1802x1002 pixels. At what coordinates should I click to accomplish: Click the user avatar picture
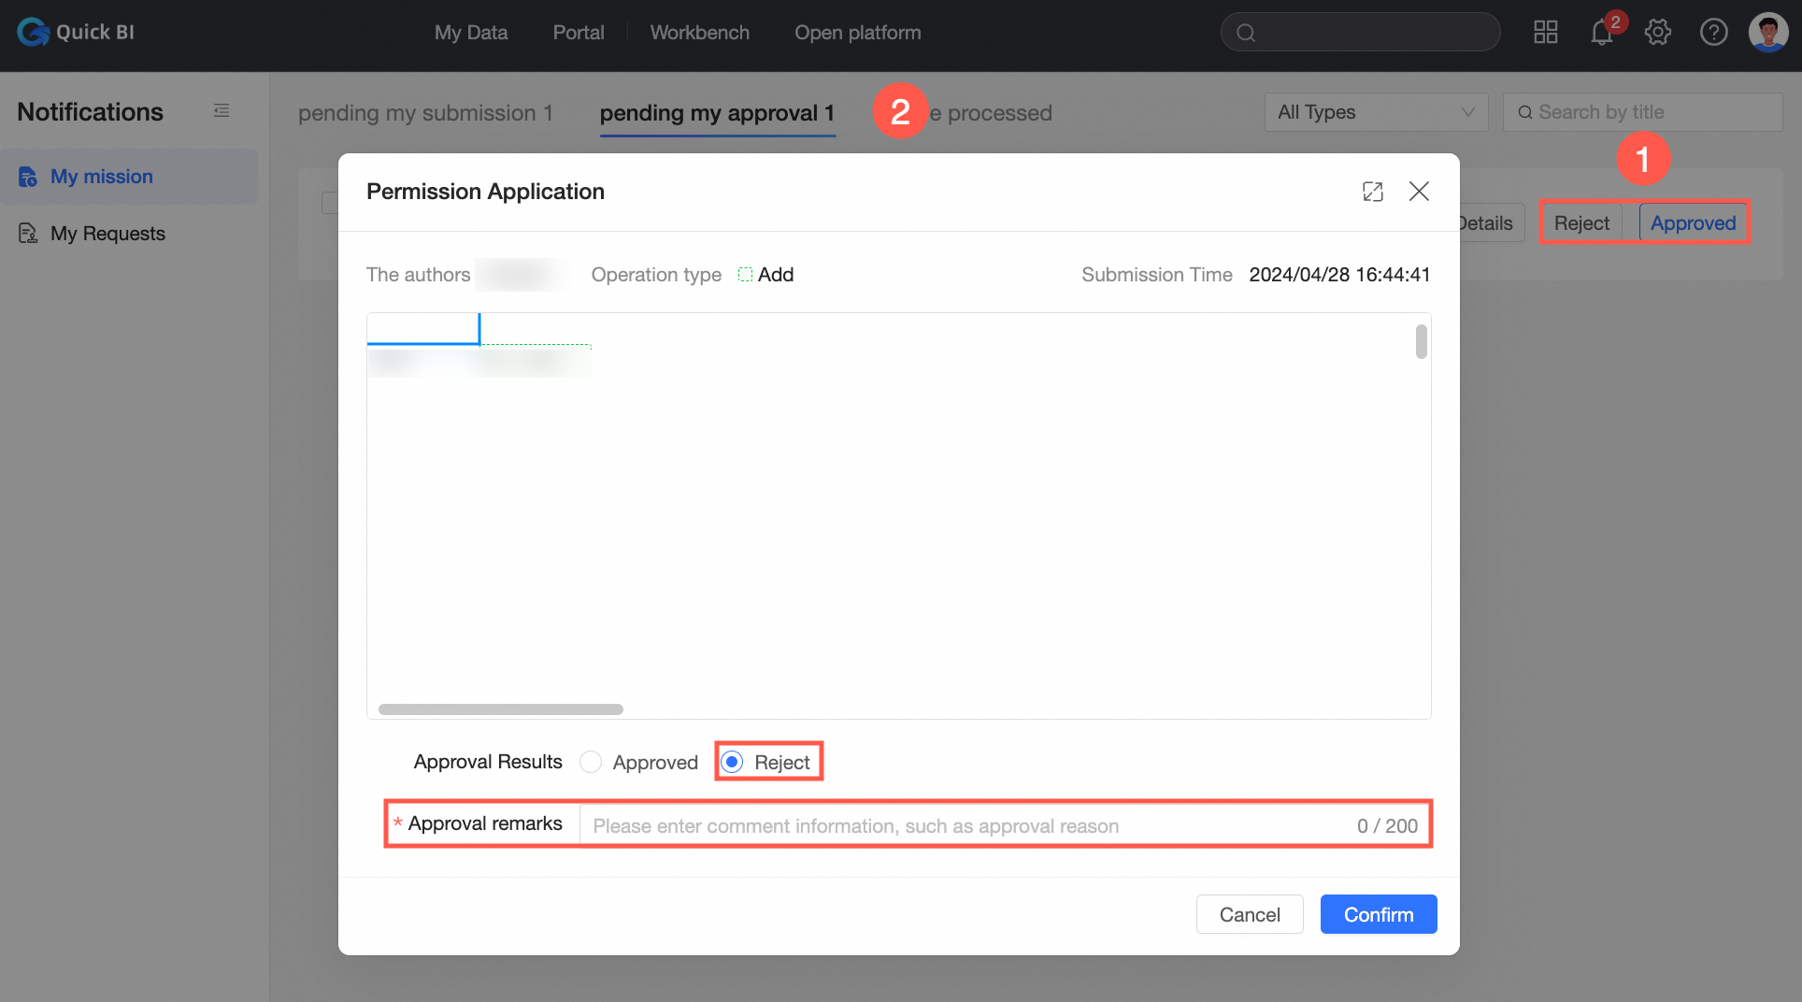click(x=1768, y=33)
